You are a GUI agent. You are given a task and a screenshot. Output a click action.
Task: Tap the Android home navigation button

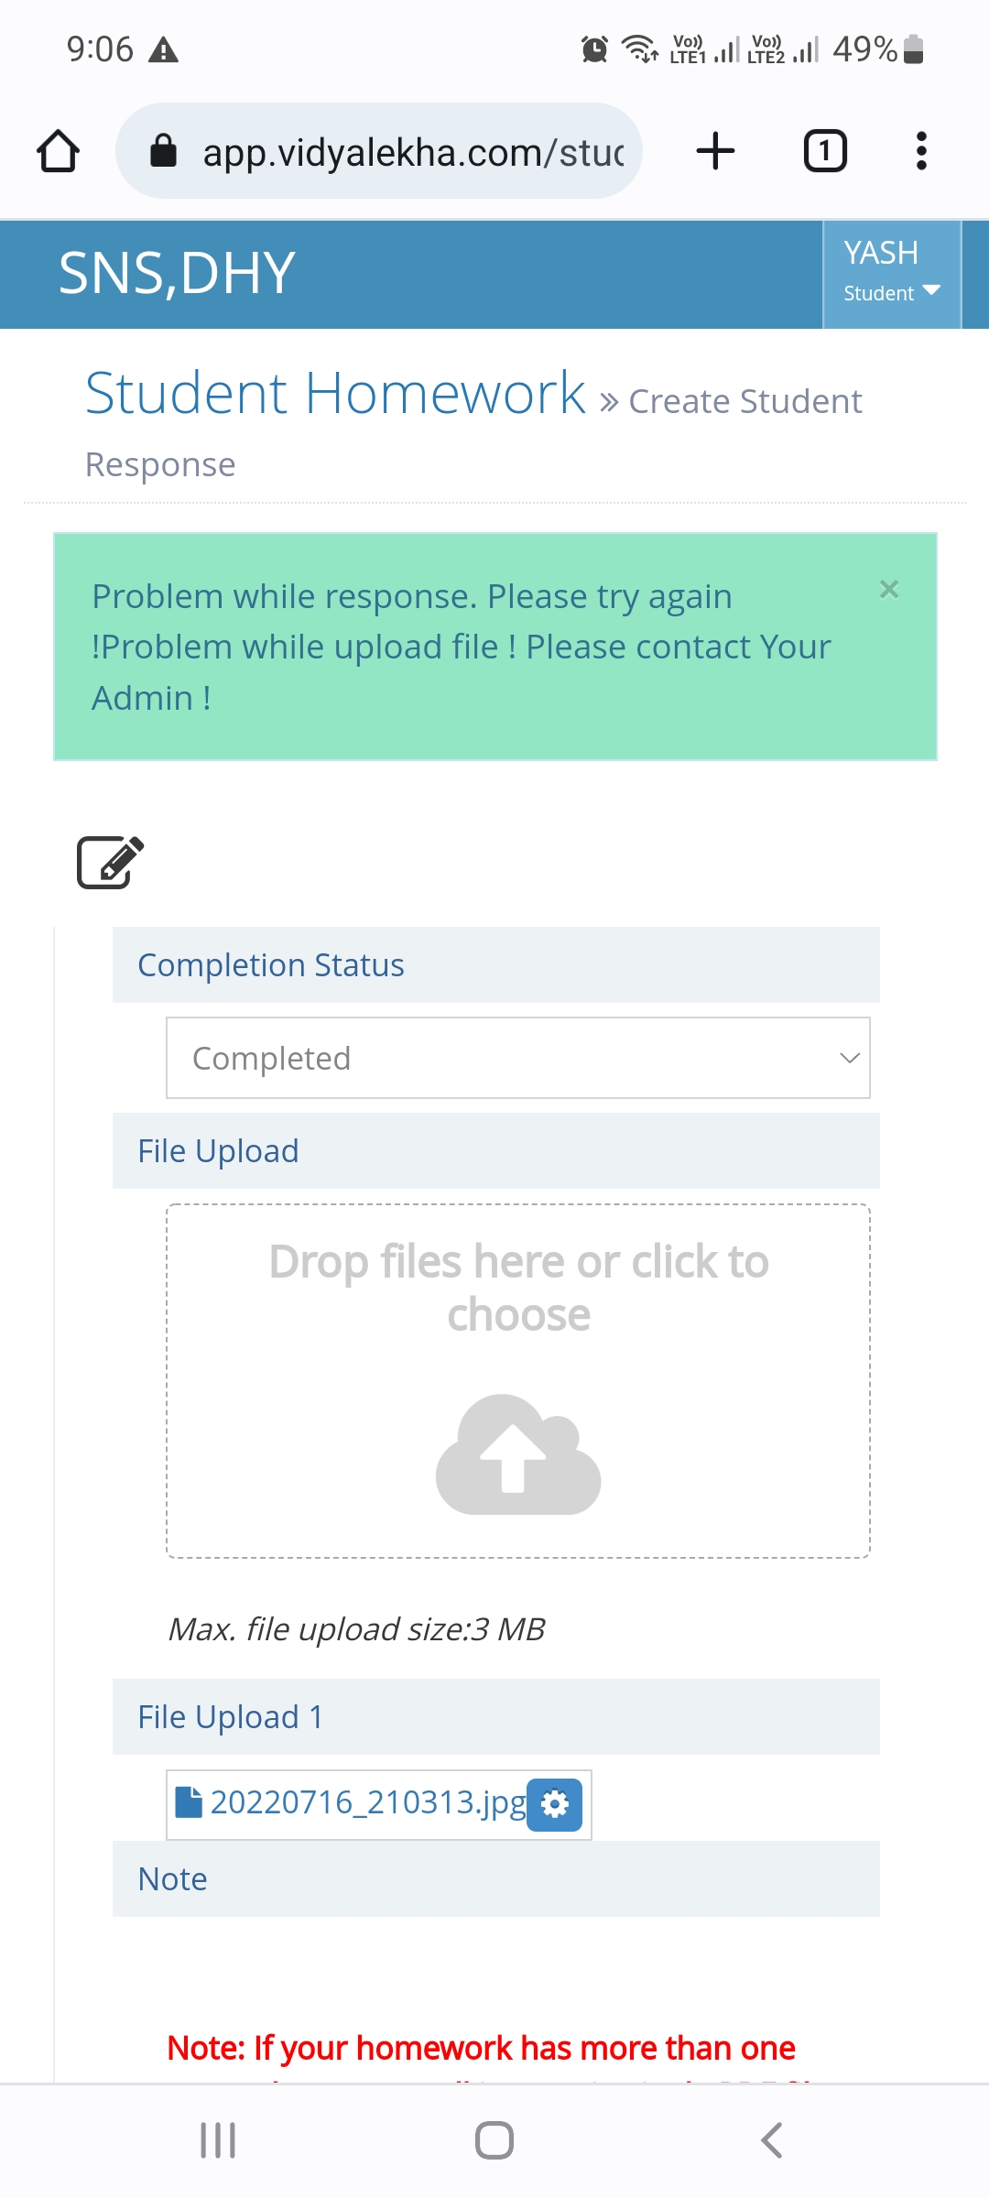coord(494,2140)
